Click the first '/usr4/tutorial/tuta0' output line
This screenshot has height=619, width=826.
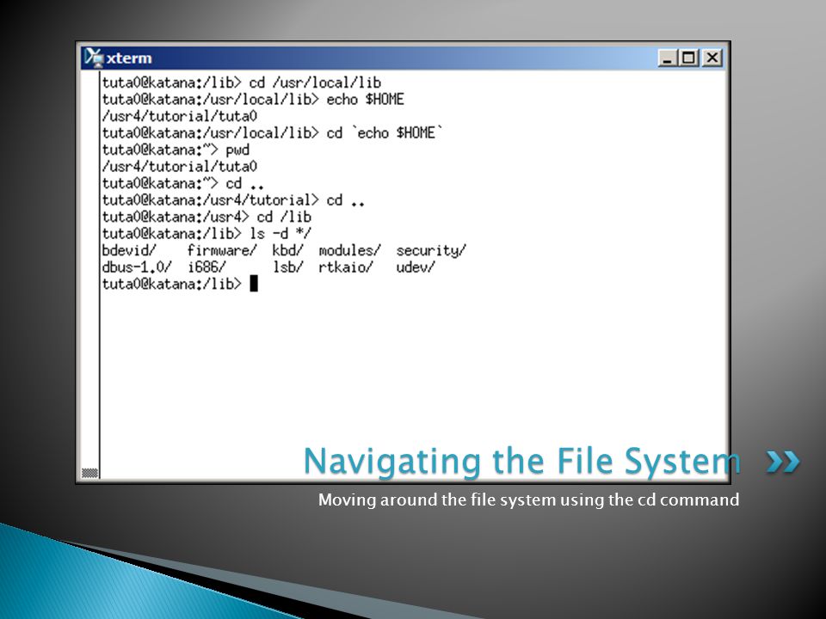(180, 116)
